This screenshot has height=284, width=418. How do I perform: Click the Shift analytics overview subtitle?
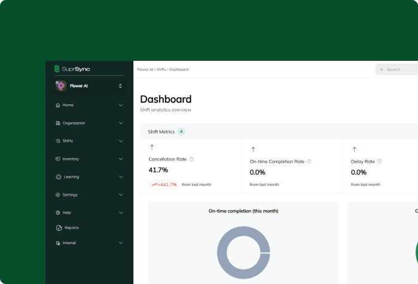point(166,110)
